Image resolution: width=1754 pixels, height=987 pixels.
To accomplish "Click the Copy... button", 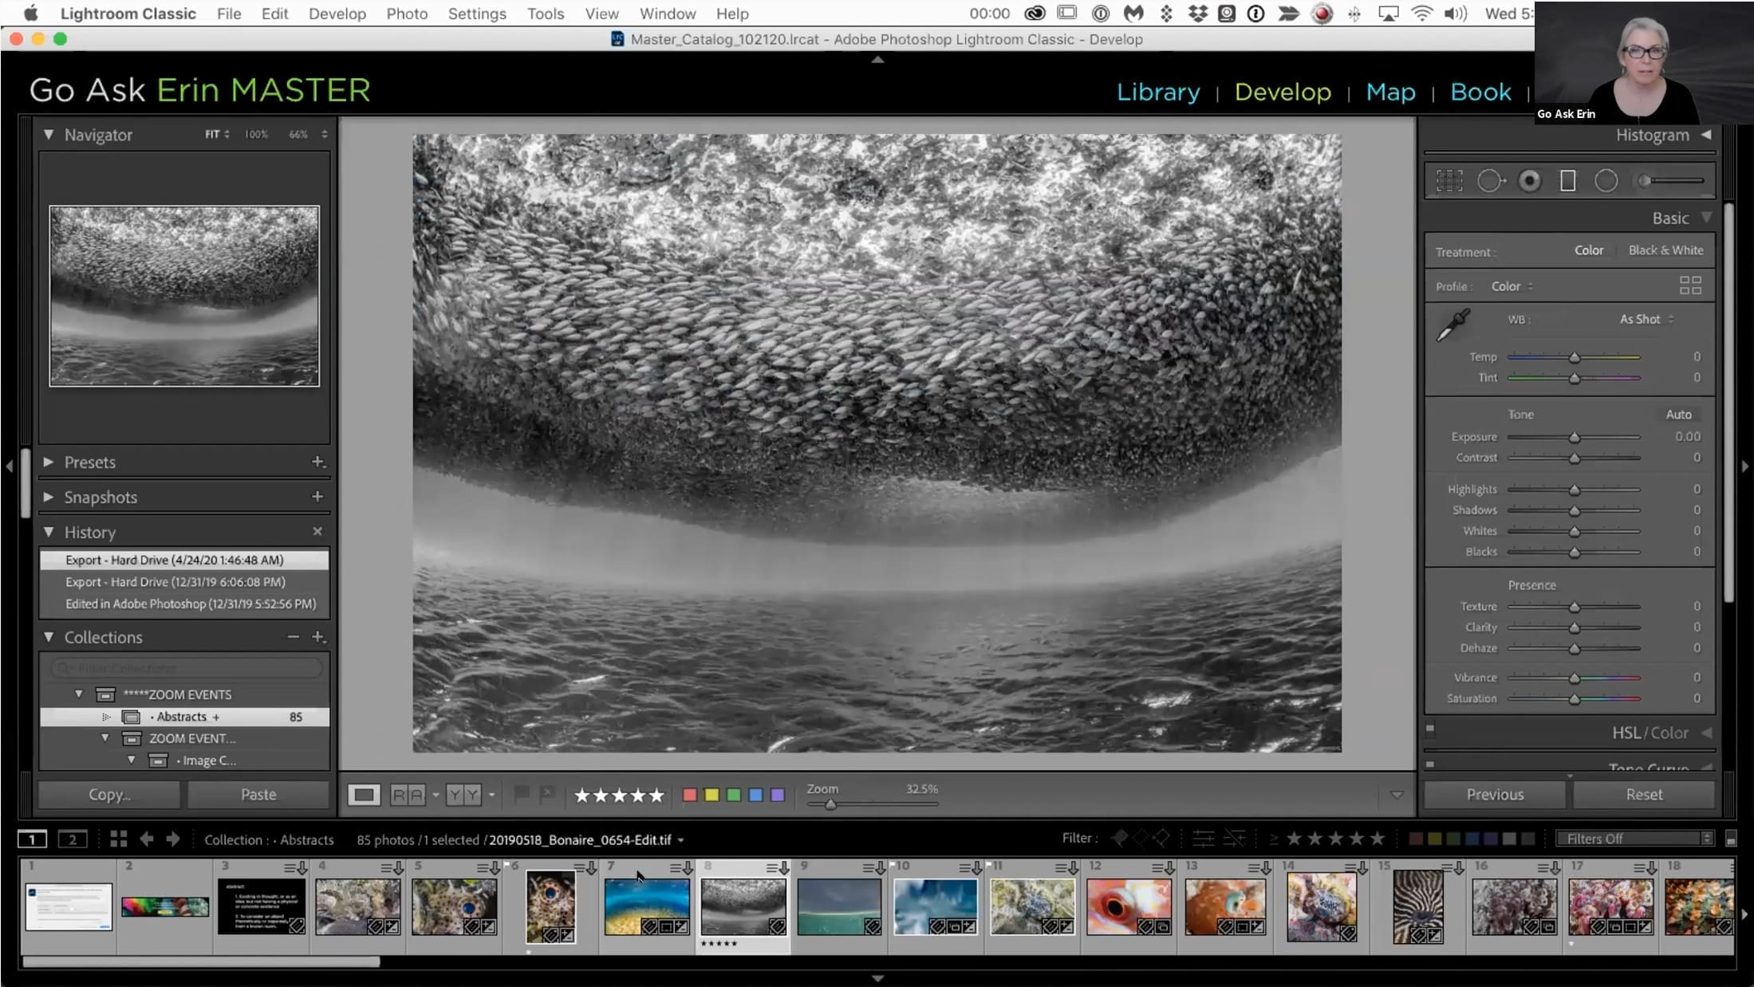I will pyautogui.click(x=109, y=794).
